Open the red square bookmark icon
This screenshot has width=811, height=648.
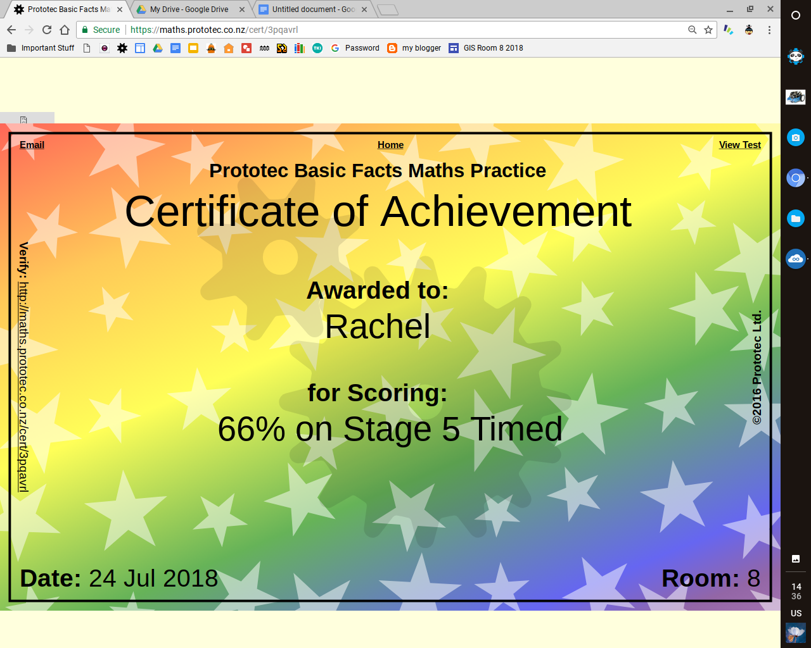pyautogui.click(x=246, y=48)
